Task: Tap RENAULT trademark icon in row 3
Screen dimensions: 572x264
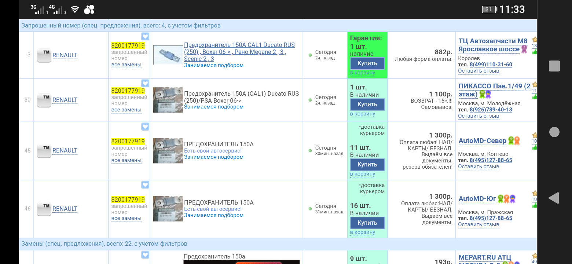Action: (x=44, y=55)
